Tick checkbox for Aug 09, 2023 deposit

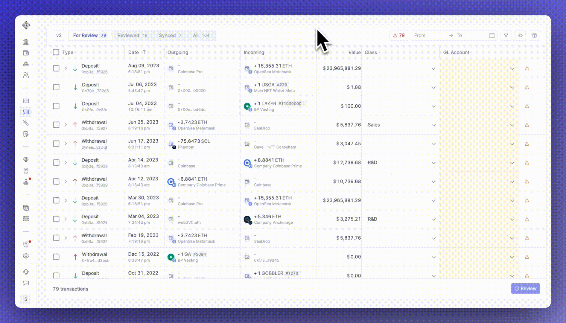point(56,68)
